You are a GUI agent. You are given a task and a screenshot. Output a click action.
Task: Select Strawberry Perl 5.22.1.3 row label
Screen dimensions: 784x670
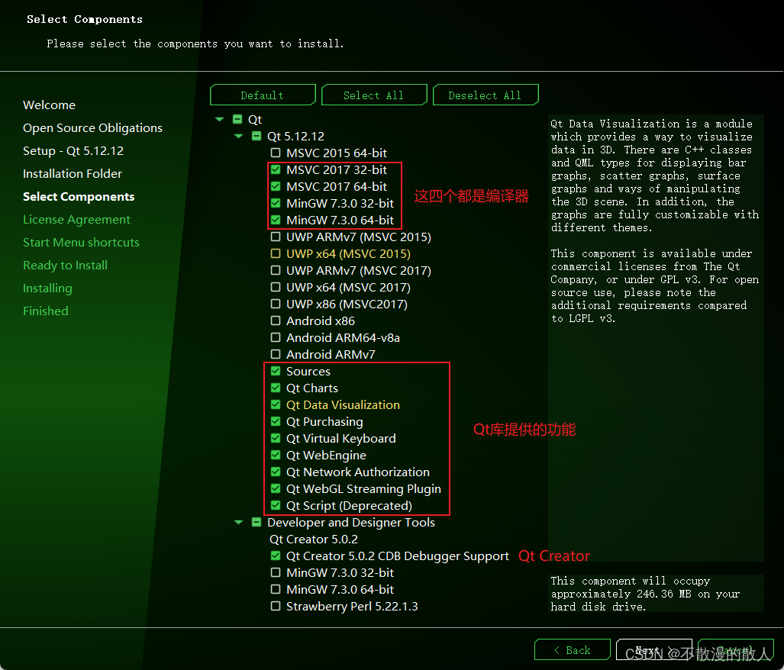(352, 607)
